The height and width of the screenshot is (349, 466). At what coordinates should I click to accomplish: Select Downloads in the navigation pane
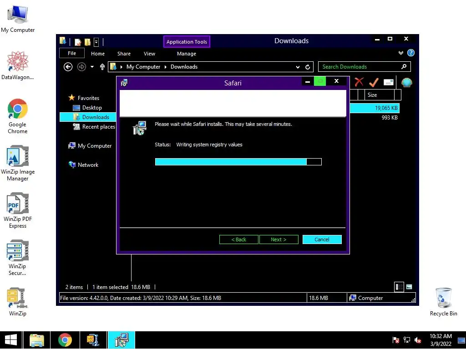click(88, 117)
